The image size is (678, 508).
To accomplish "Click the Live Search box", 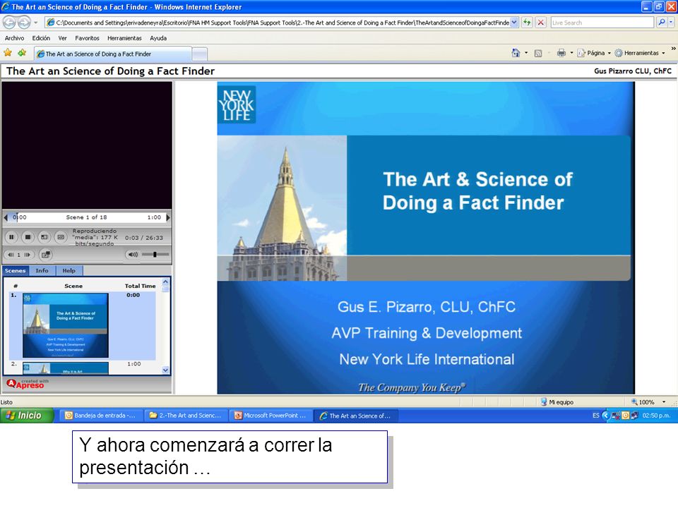I will 602,23.
